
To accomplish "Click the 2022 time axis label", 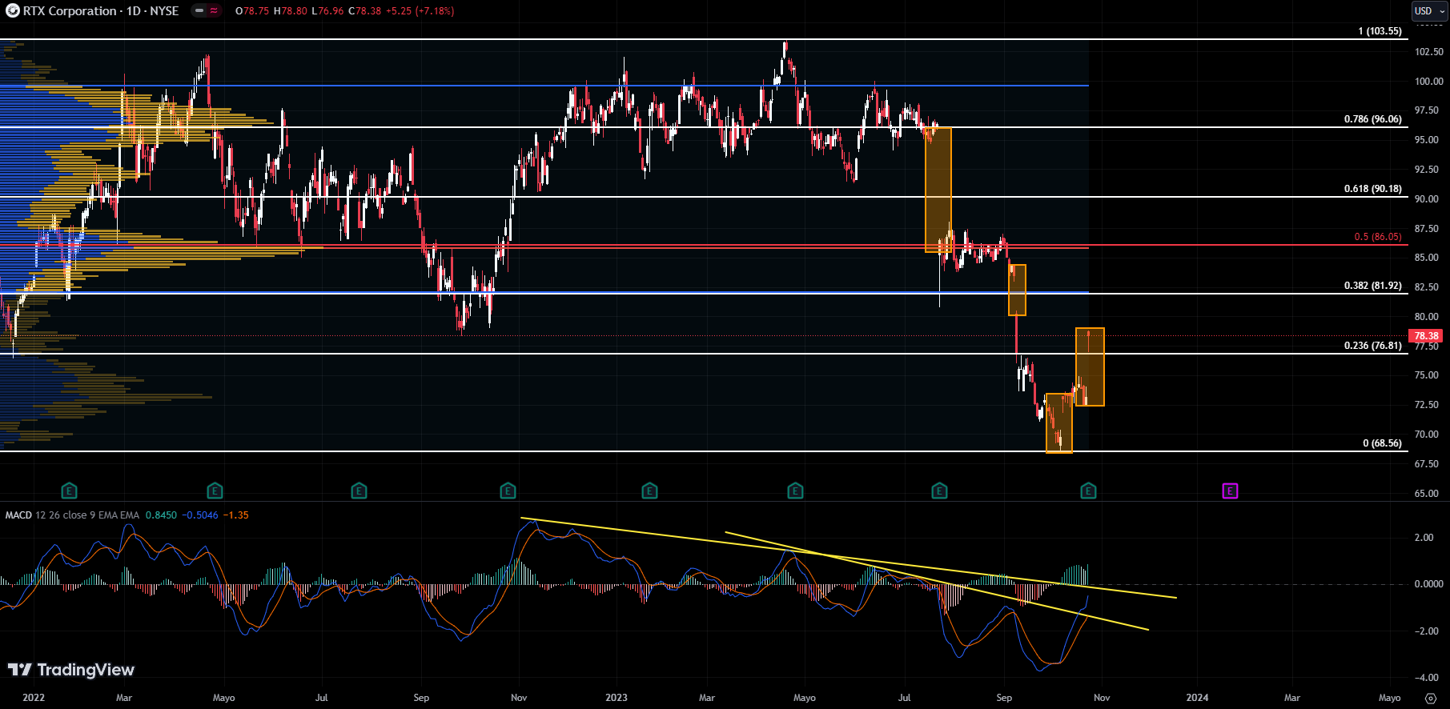I will pyautogui.click(x=34, y=698).
